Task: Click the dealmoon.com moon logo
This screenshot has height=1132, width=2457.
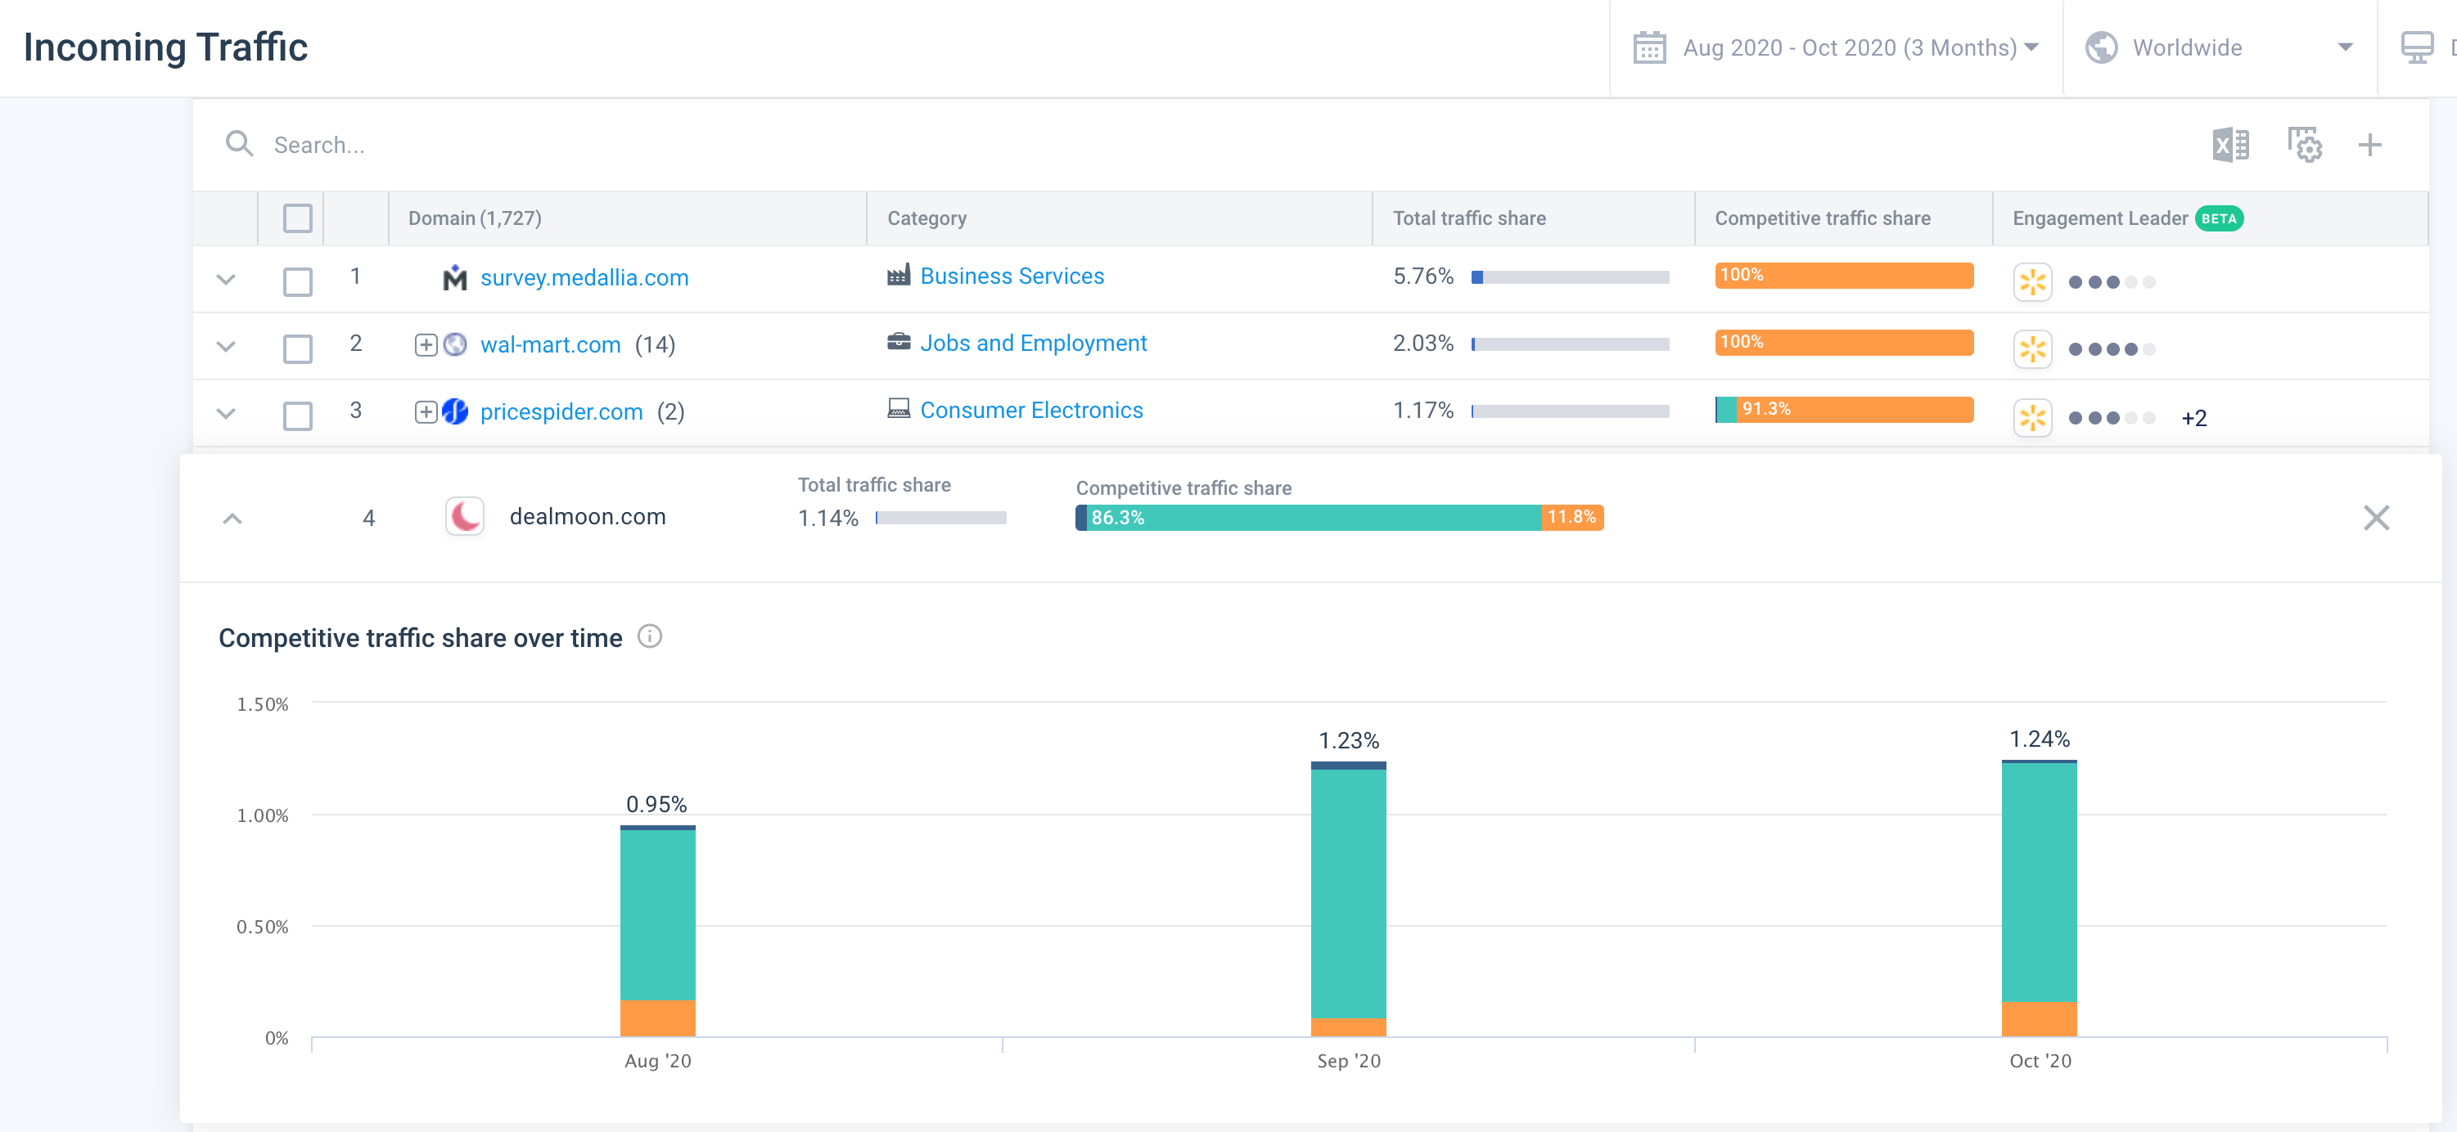Action: pos(465,516)
